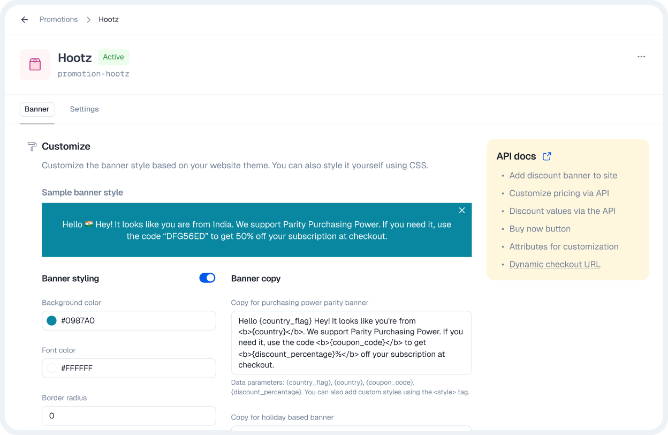This screenshot has width=668, height=435.
Task: Click the back arrow icon
Action: (25, 20)
